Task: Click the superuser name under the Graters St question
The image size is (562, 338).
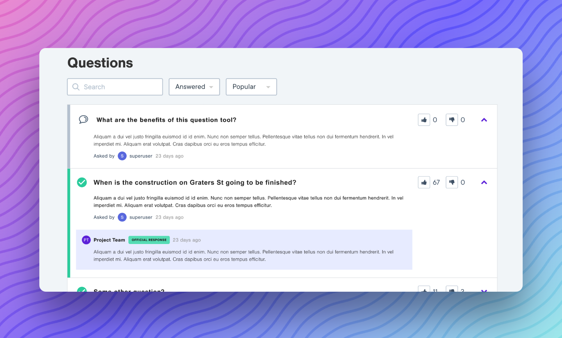Action: [x=141, y=217]
